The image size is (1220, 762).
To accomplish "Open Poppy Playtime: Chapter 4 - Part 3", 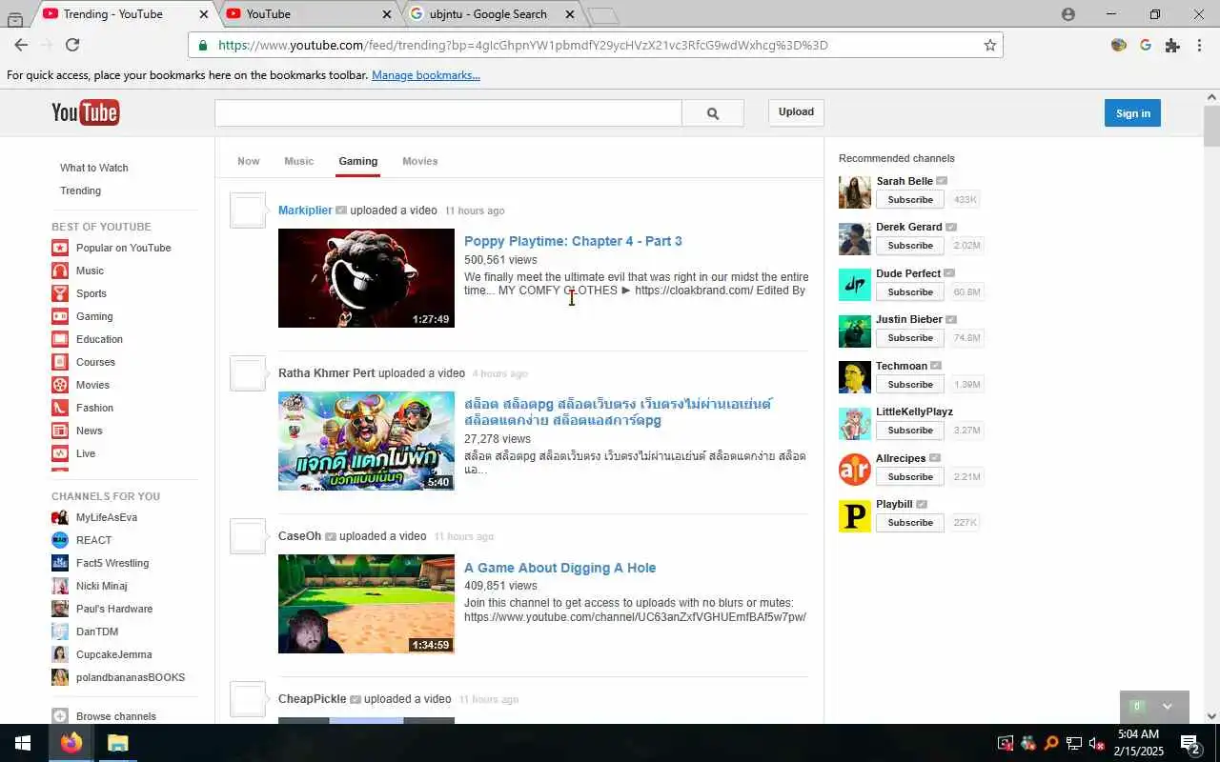I will 573,241.
